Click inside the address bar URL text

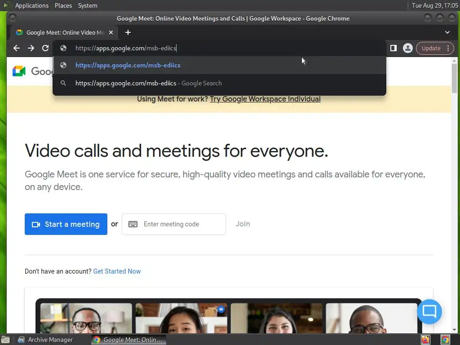126,48
